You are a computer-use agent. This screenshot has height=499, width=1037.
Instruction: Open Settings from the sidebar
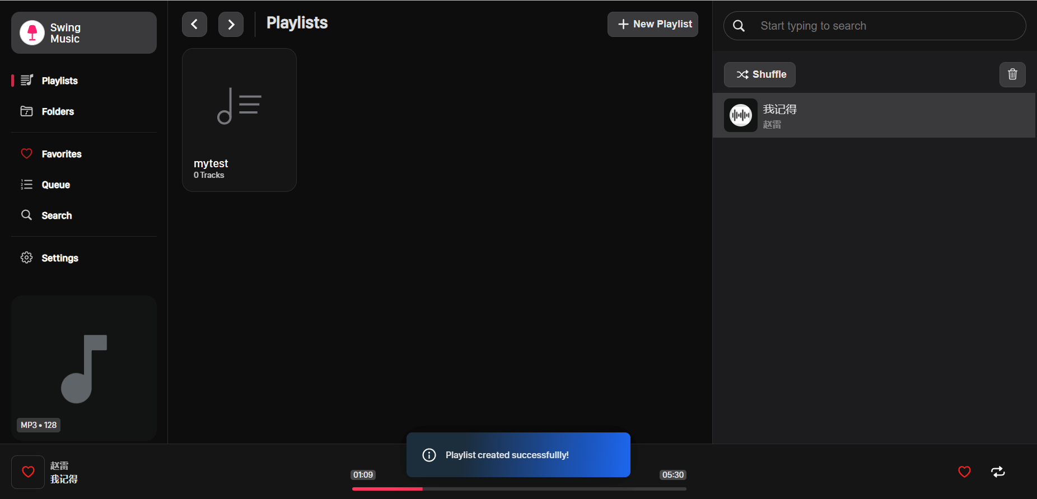[x=59, y=258]
